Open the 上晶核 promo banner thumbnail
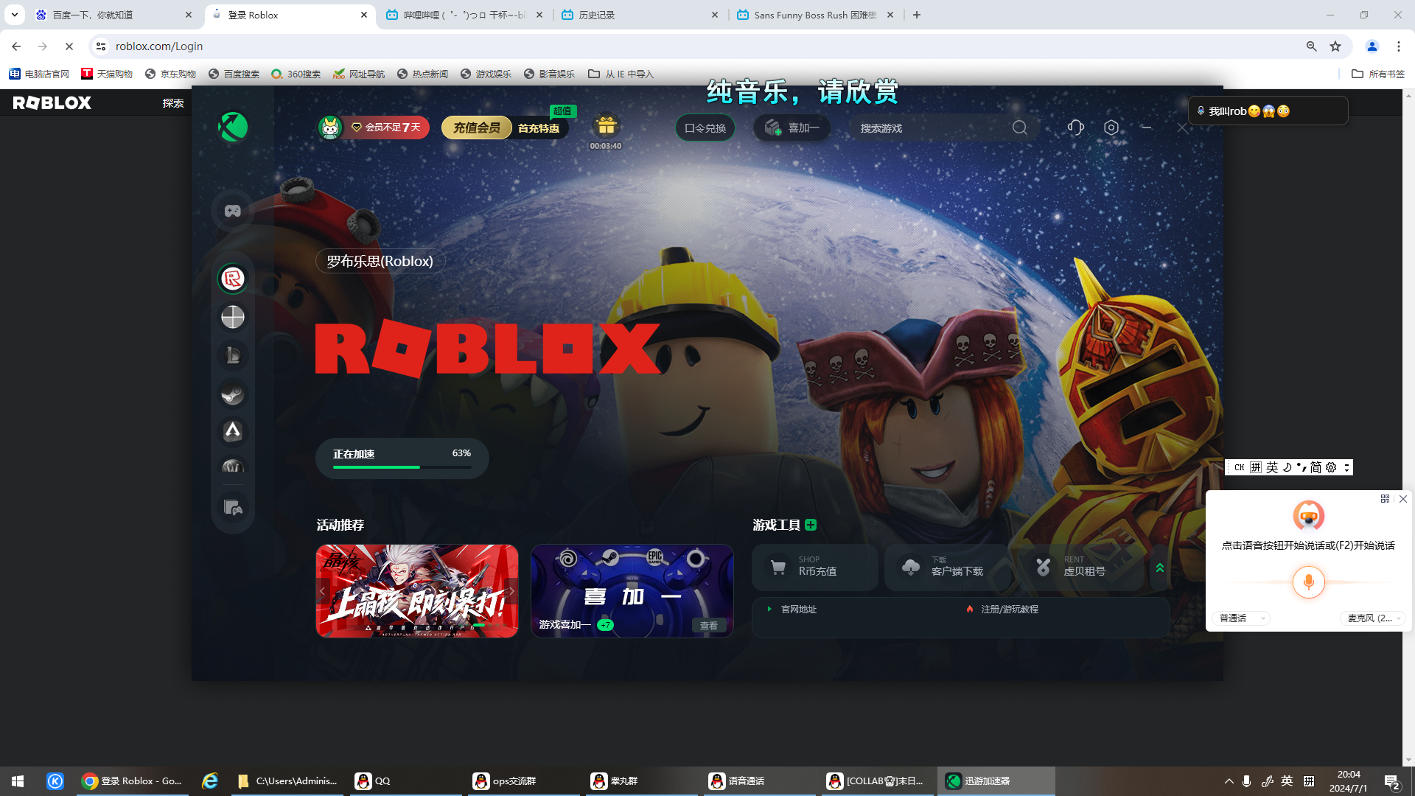Screen dimensions: 1415x796 coord(417,591)
